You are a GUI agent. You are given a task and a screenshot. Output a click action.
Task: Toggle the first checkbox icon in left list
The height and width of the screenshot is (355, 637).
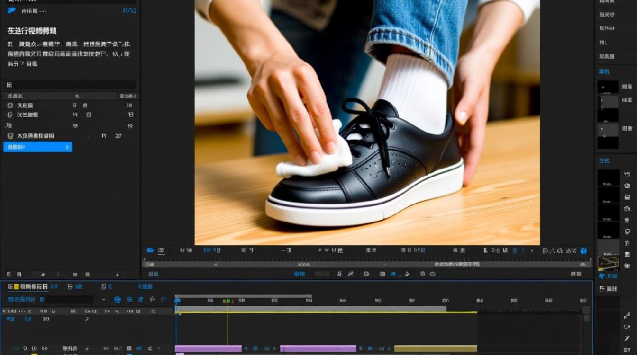click(10, 106)
